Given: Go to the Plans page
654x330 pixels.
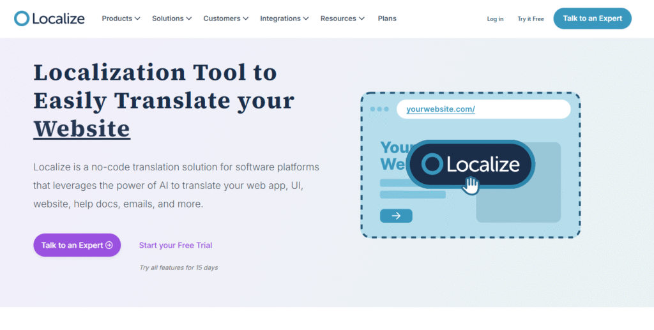Looking at the screenshot, I should [387, 19].
